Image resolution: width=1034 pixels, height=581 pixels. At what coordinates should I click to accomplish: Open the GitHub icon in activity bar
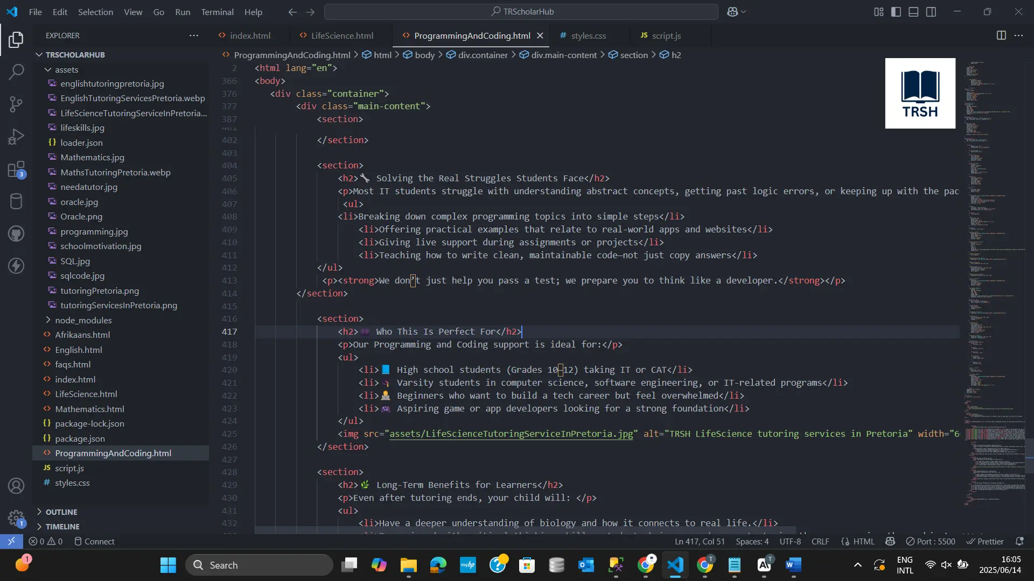coord(16,233)
